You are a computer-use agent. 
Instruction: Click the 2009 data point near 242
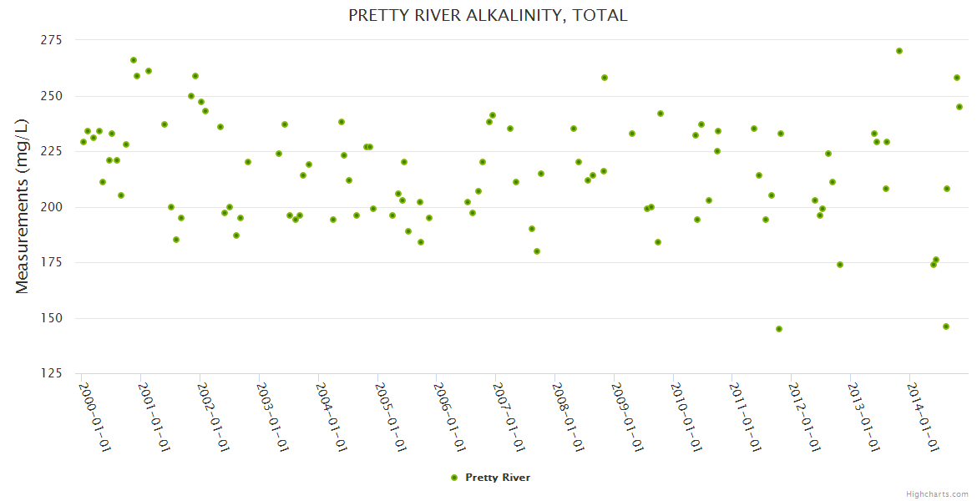pos(661,114)
